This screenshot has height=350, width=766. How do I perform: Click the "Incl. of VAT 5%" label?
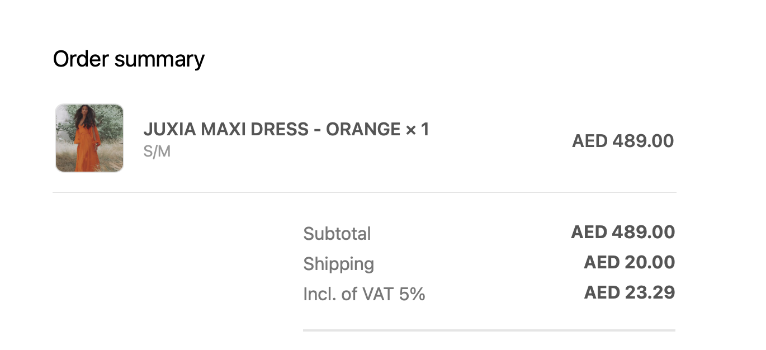(x=364, y=294)
